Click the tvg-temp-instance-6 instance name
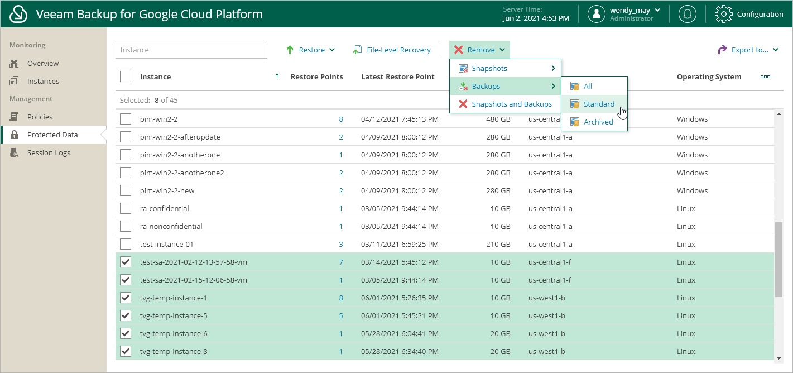 [x=174, y=333]
